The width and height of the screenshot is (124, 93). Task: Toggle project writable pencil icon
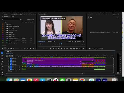click(x=3, y=48)
